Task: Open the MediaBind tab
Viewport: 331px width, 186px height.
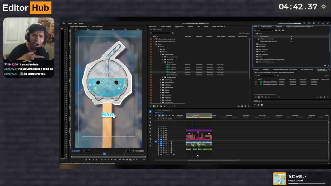Action: click(x=266, y=69)
